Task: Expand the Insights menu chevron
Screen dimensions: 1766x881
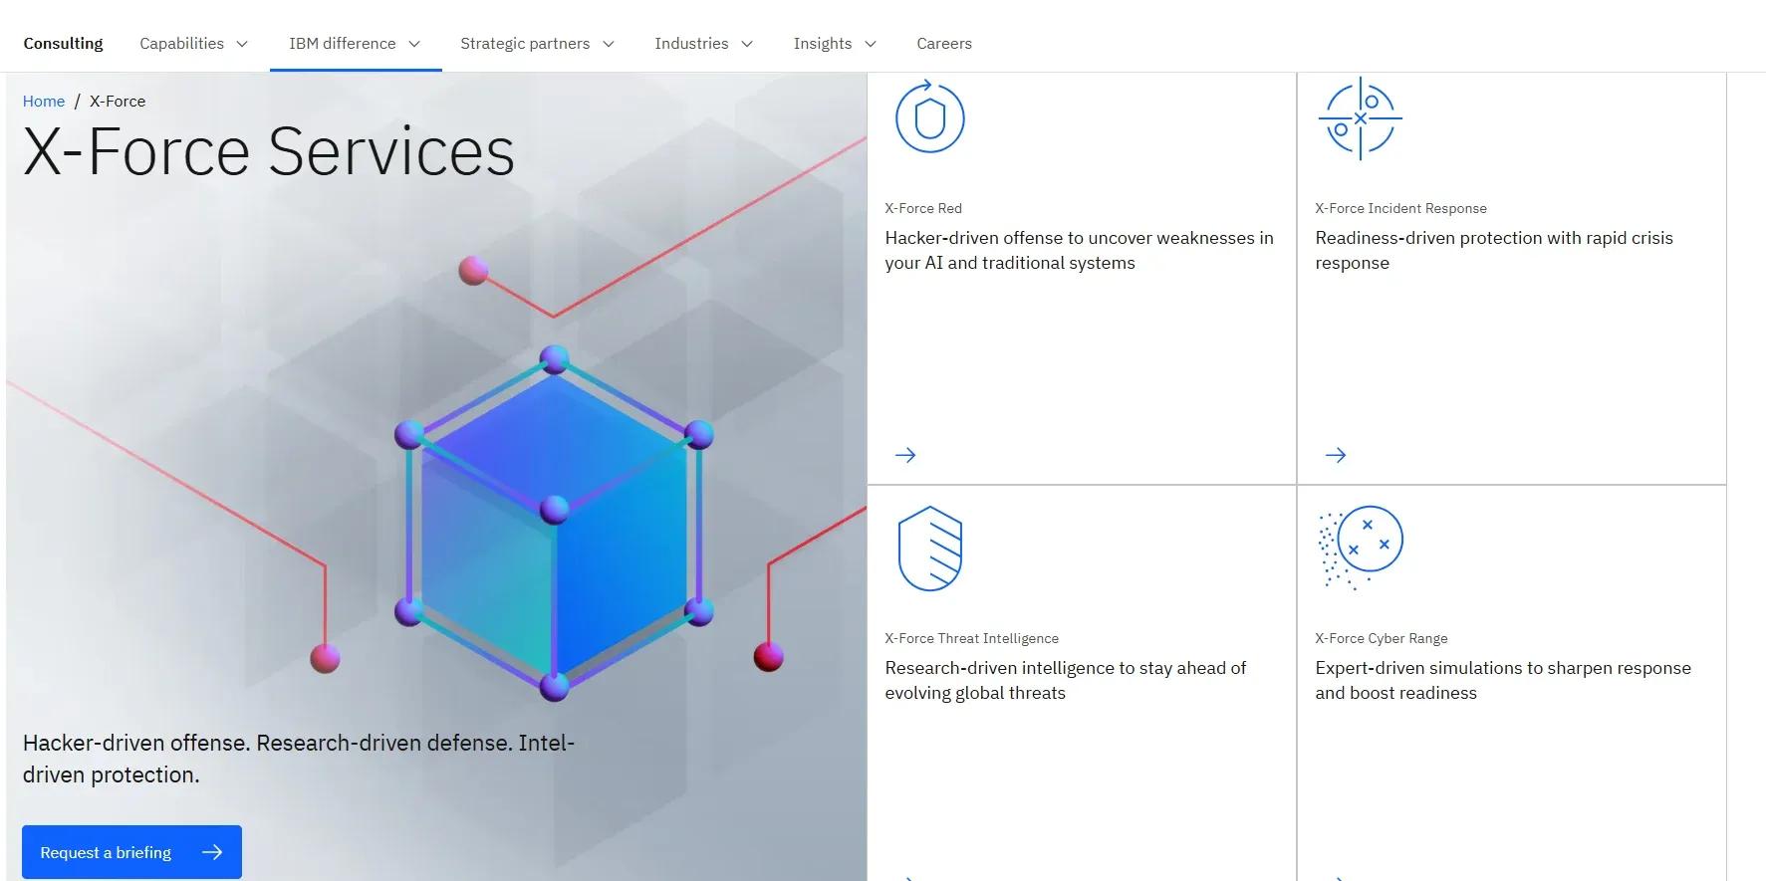Action: point(871,44)
